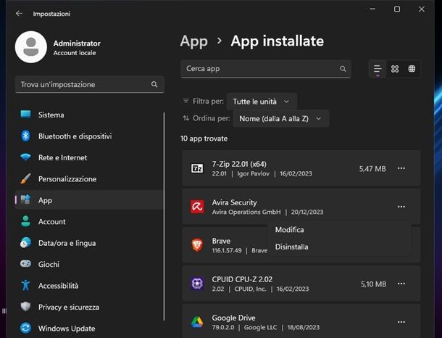The image size is (442, 338).
Task: Open the Sistema settings section
Action: coord(89,115)
